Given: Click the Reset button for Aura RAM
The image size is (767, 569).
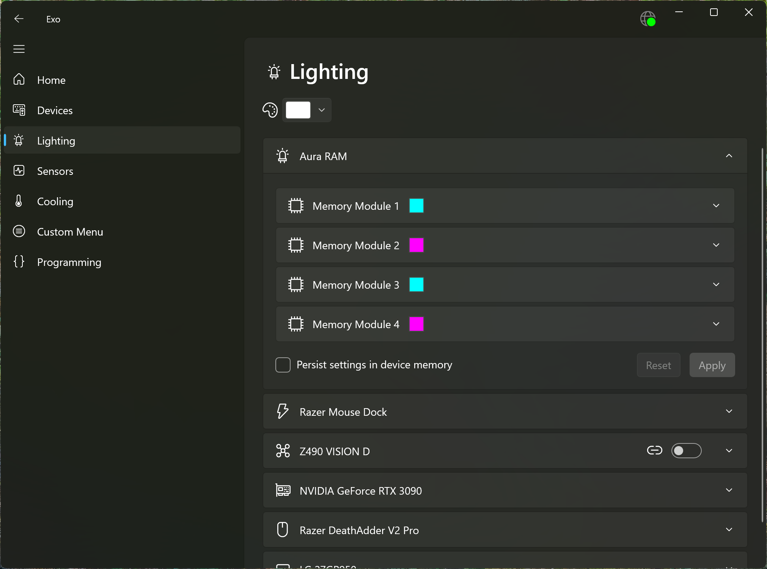Looking at the screenshot, I should tap(658, 365).
